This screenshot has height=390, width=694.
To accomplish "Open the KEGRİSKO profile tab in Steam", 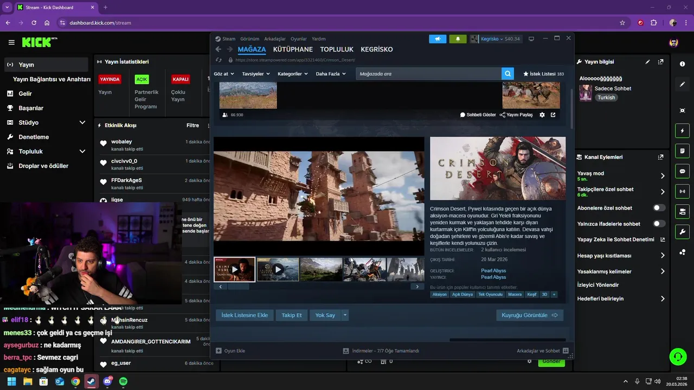I will tap(377, 49).
